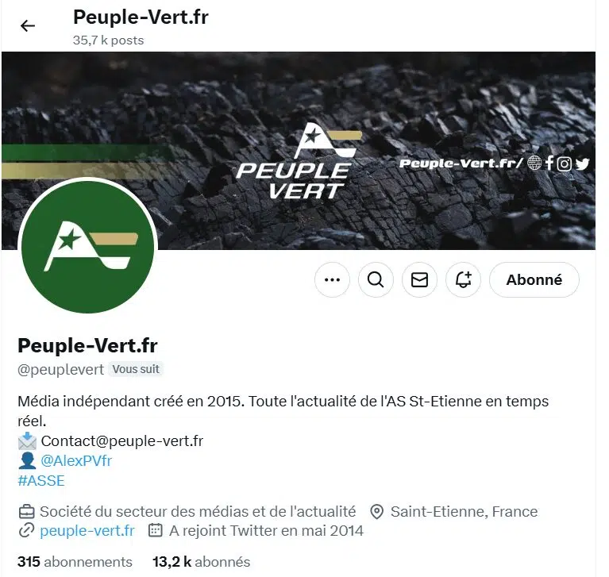Click the chain link icon beside website
The image size is (609, 577).
click(x=26, y=531)
